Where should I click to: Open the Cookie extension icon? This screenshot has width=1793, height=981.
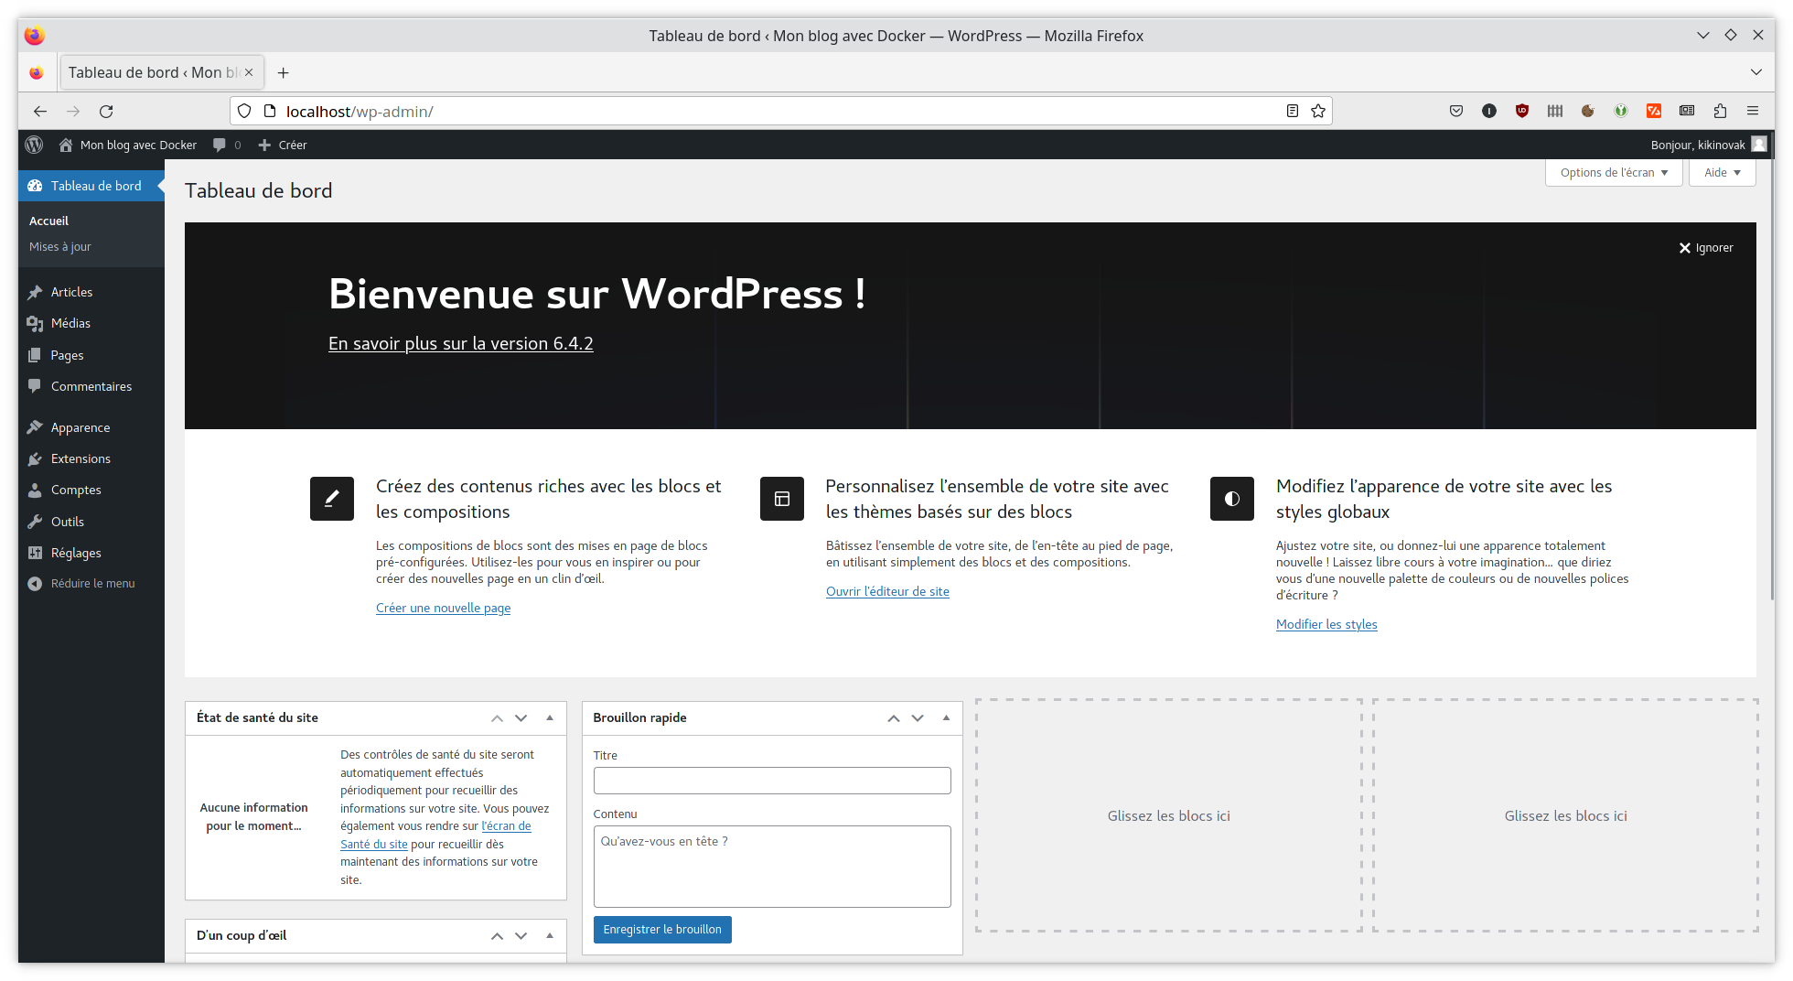click(x=1588, y=111)
